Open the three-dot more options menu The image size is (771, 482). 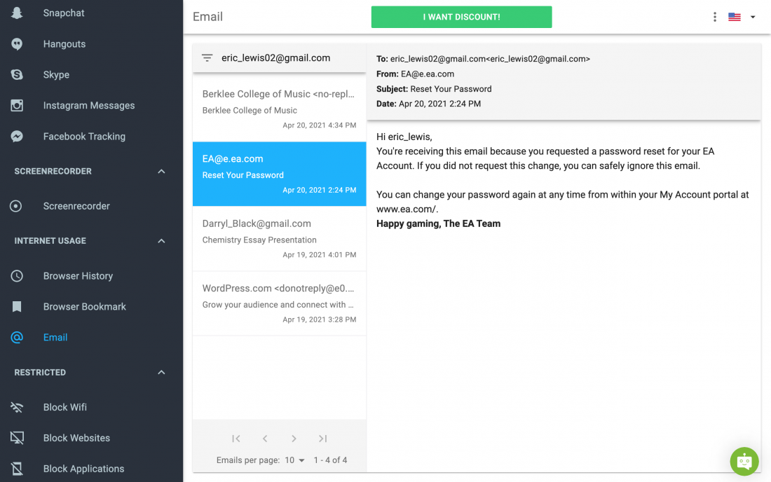pyautogui.click(x=714, y=17)
